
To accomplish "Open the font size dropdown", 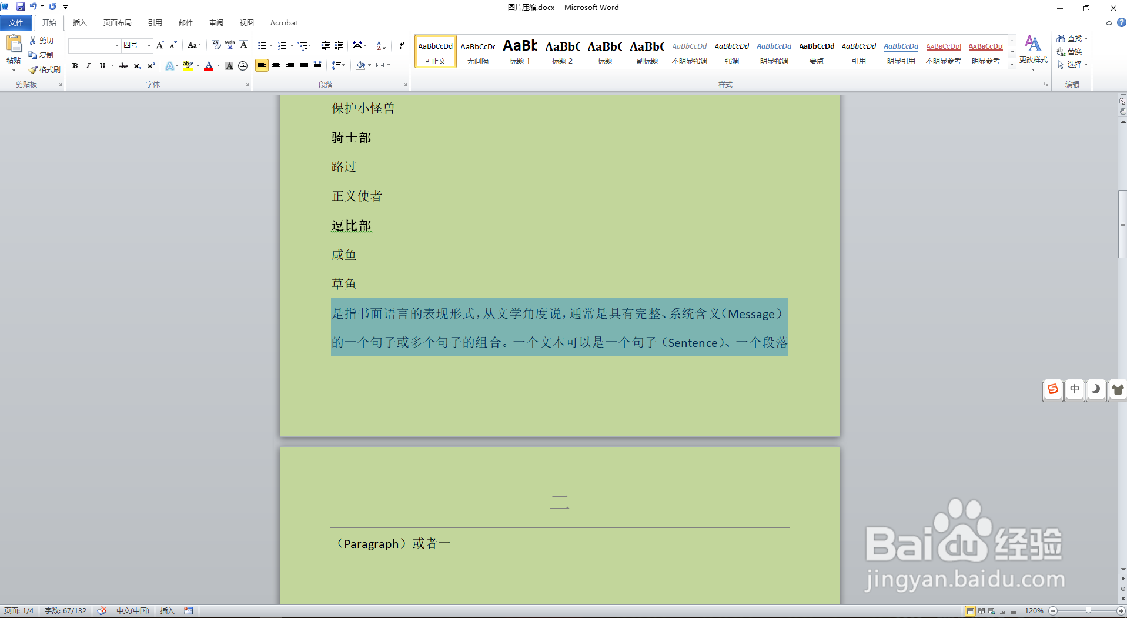I will click(x=148, y=45).
